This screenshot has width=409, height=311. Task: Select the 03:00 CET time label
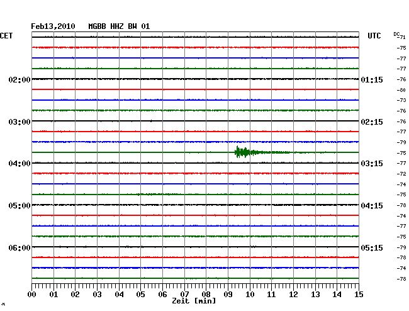(x=20, y=122)
